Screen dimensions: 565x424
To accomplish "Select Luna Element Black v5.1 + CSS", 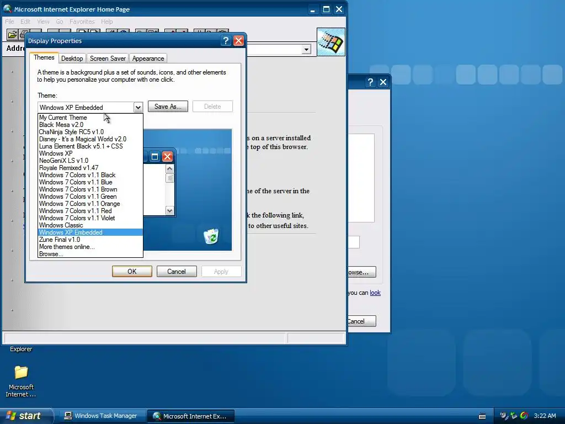I will pyautogui.click(x=90, y=146).
